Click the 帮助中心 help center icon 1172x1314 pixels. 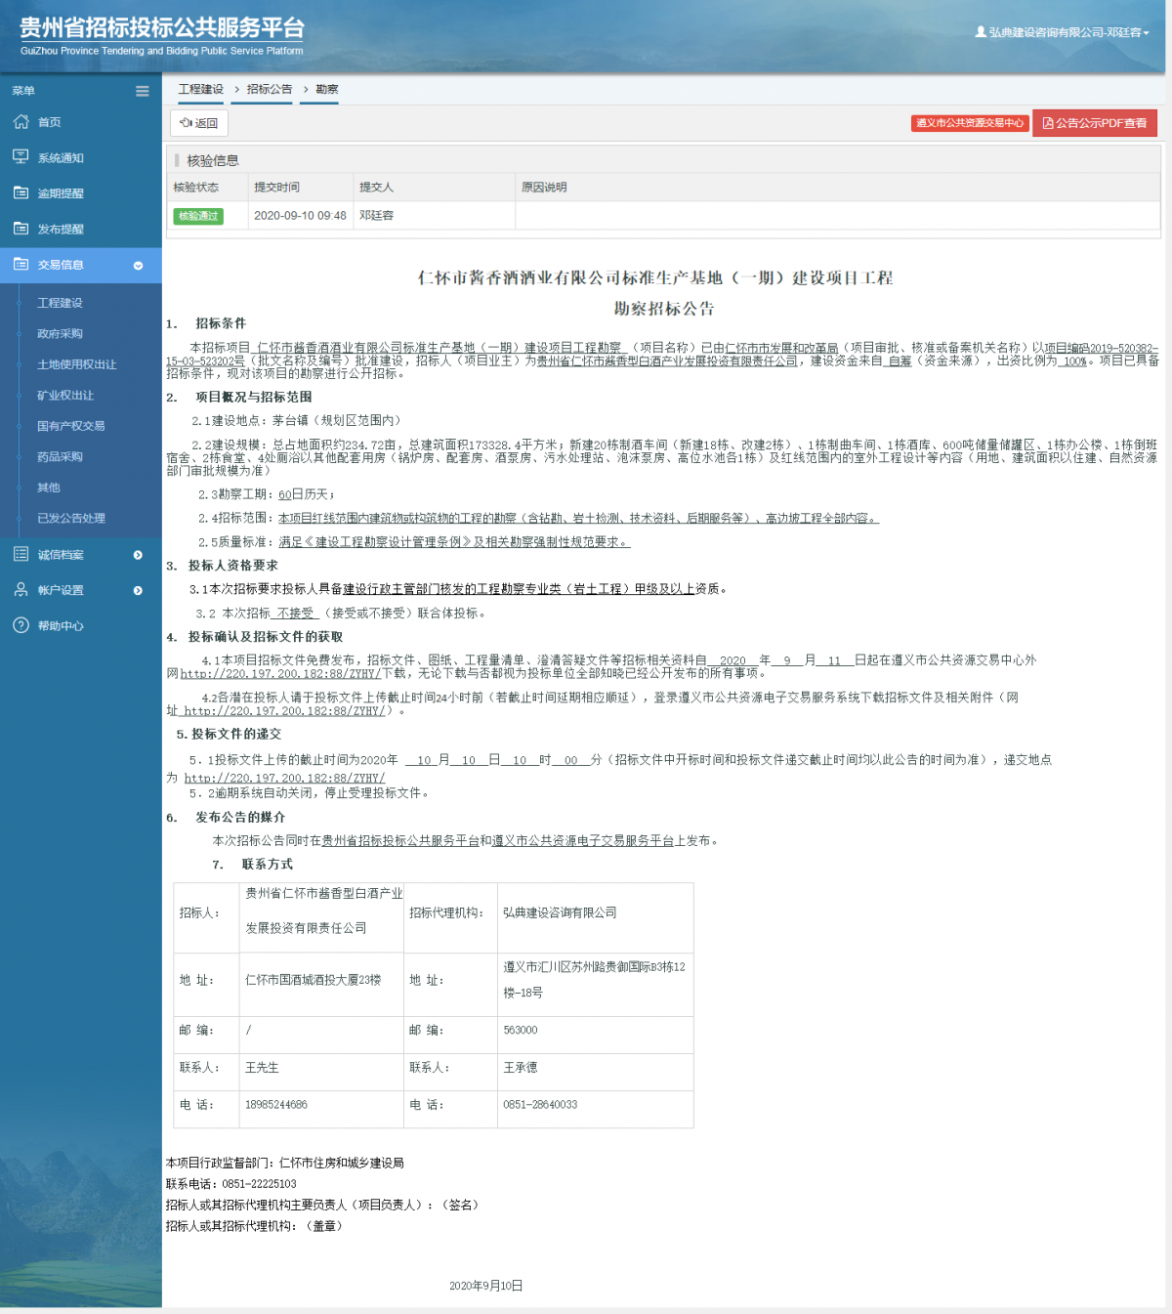[x=21, y=625]
